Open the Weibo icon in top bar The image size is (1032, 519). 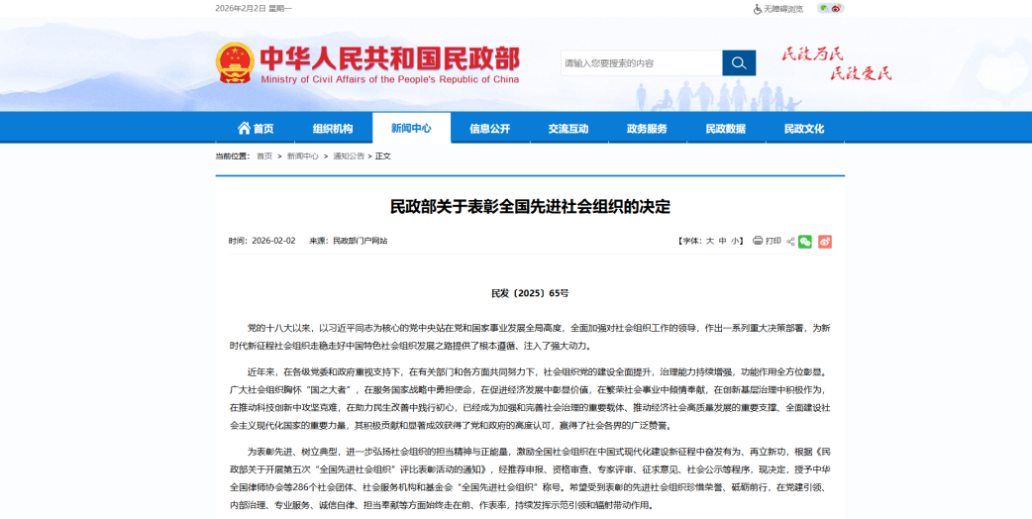[x=837, y=8]
